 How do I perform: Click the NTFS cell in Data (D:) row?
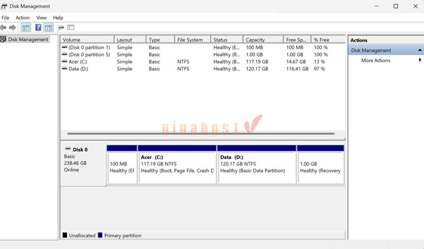pyautogui.click(x=183, y=69)
